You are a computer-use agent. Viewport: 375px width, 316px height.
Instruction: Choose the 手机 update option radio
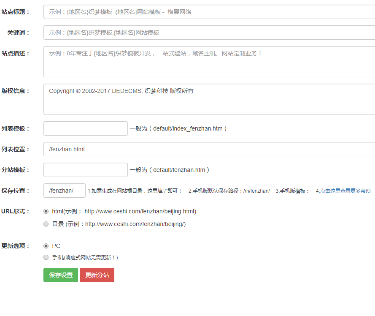click(x=46, y=257)
